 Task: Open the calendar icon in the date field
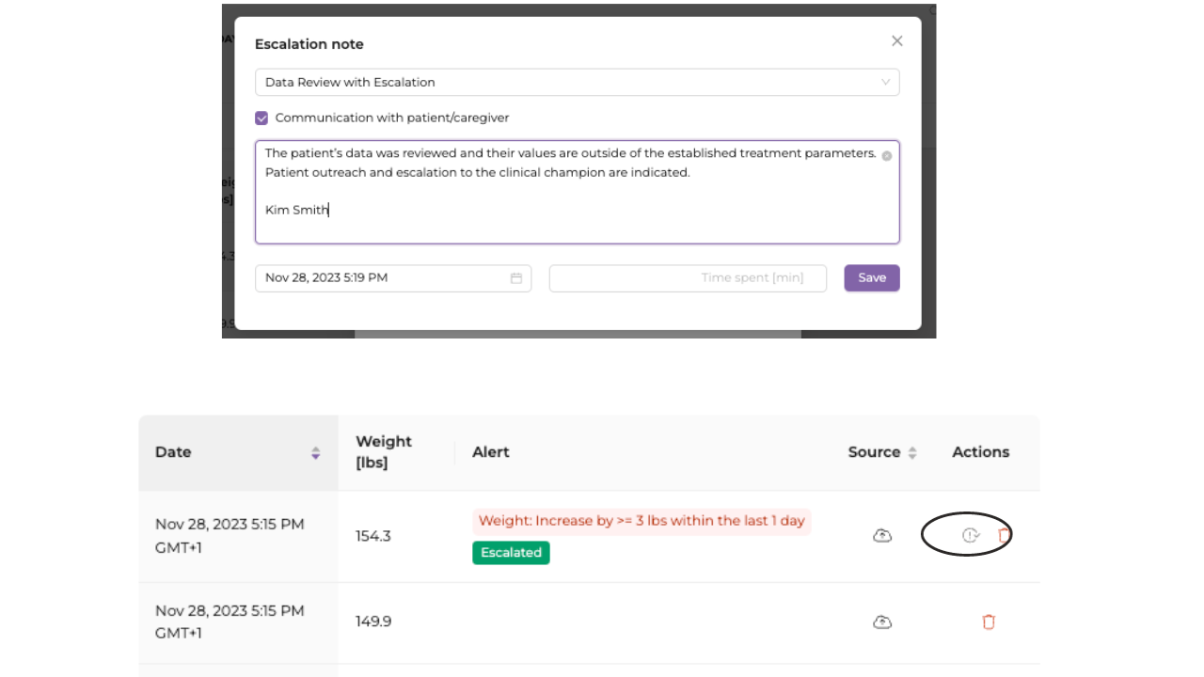click(x=516, y=278)
